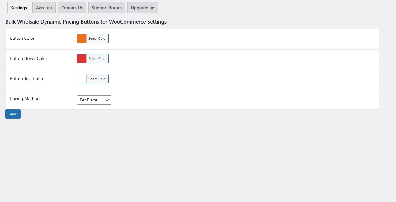Viewport: 396px width, 202px height.
Task: Open the Account tab
Action: click(x=44, y=8)
